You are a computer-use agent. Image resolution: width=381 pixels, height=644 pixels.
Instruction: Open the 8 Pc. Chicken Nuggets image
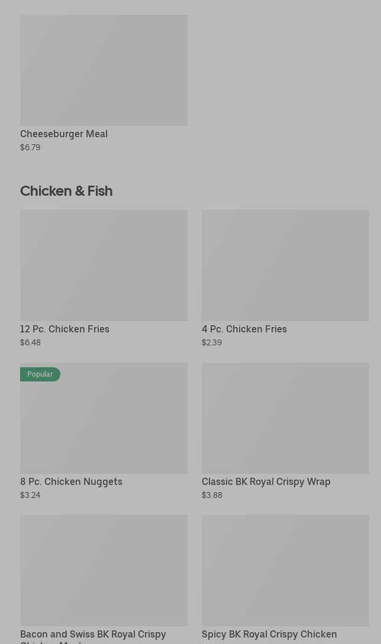click(104, 423)
